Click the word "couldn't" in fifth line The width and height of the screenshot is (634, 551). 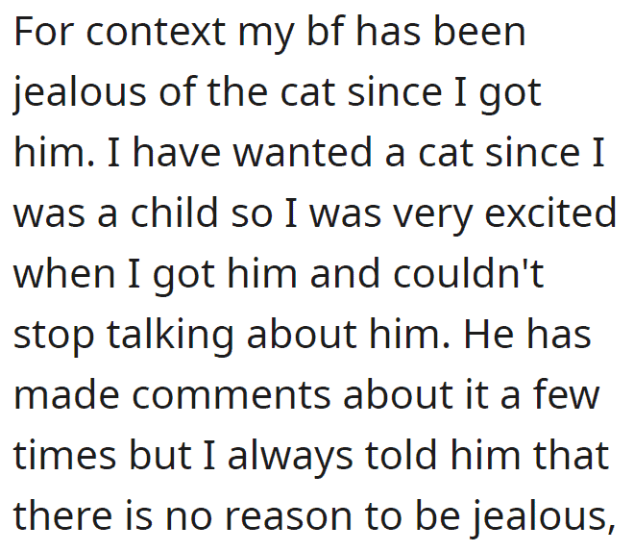tap(468, 273)
